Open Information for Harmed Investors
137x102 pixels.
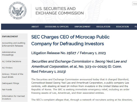[13, 97]
